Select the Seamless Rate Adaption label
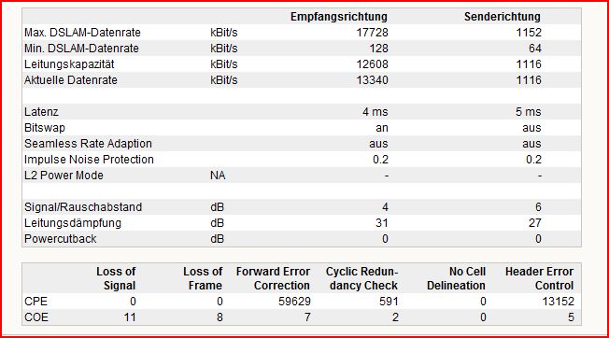Screen dimensions: 609x338 click(88, 144)
